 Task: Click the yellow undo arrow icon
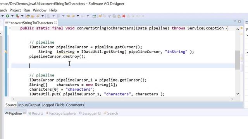[100, 16]
